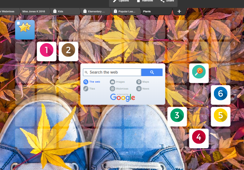Image resolution: width=244 pixels, height=170 pixels.
Task: Click the Share button
Action: 167,1
